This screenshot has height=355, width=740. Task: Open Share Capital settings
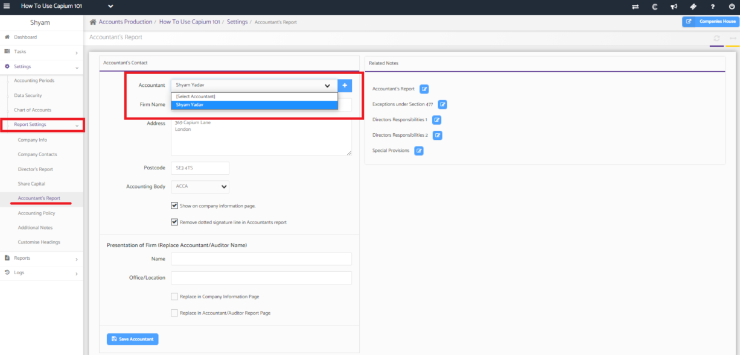click(31, 184)
